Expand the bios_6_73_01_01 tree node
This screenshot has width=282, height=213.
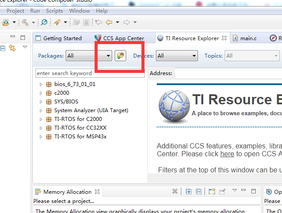[41, 84]
